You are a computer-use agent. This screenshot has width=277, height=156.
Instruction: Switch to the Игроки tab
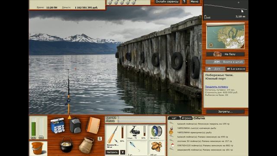click(187, 118)
